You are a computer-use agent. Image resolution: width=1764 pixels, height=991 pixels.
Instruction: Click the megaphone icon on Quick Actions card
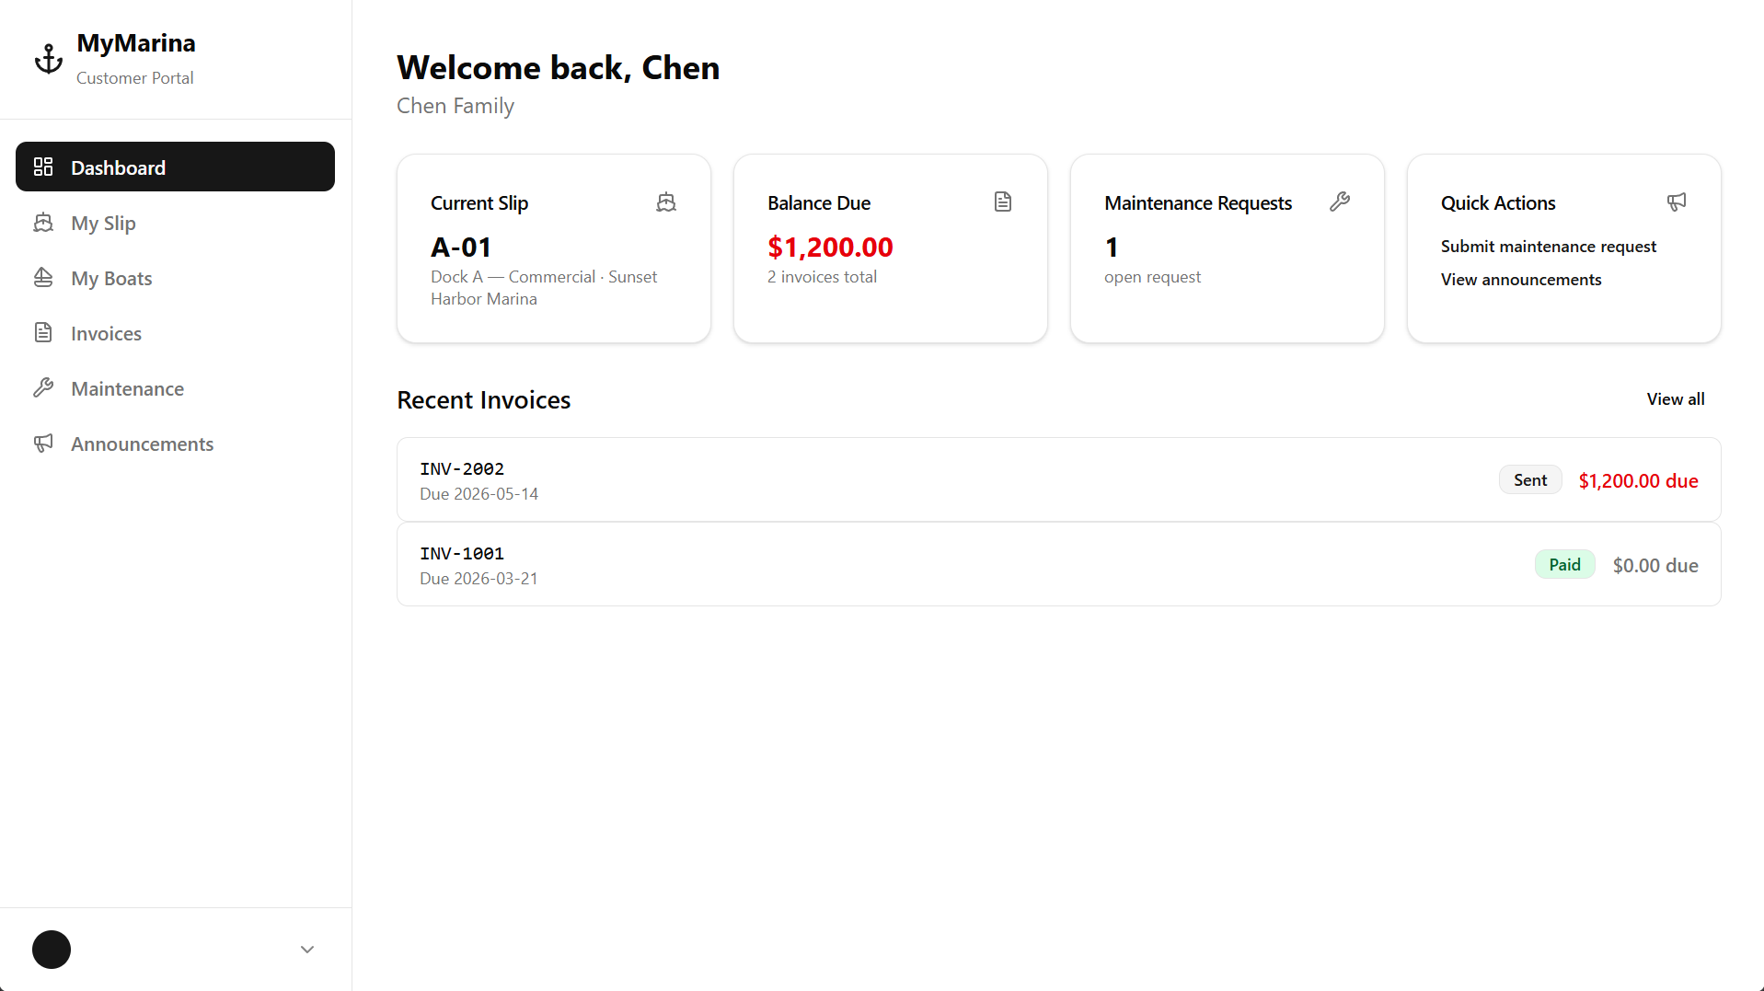point(1676,202)
